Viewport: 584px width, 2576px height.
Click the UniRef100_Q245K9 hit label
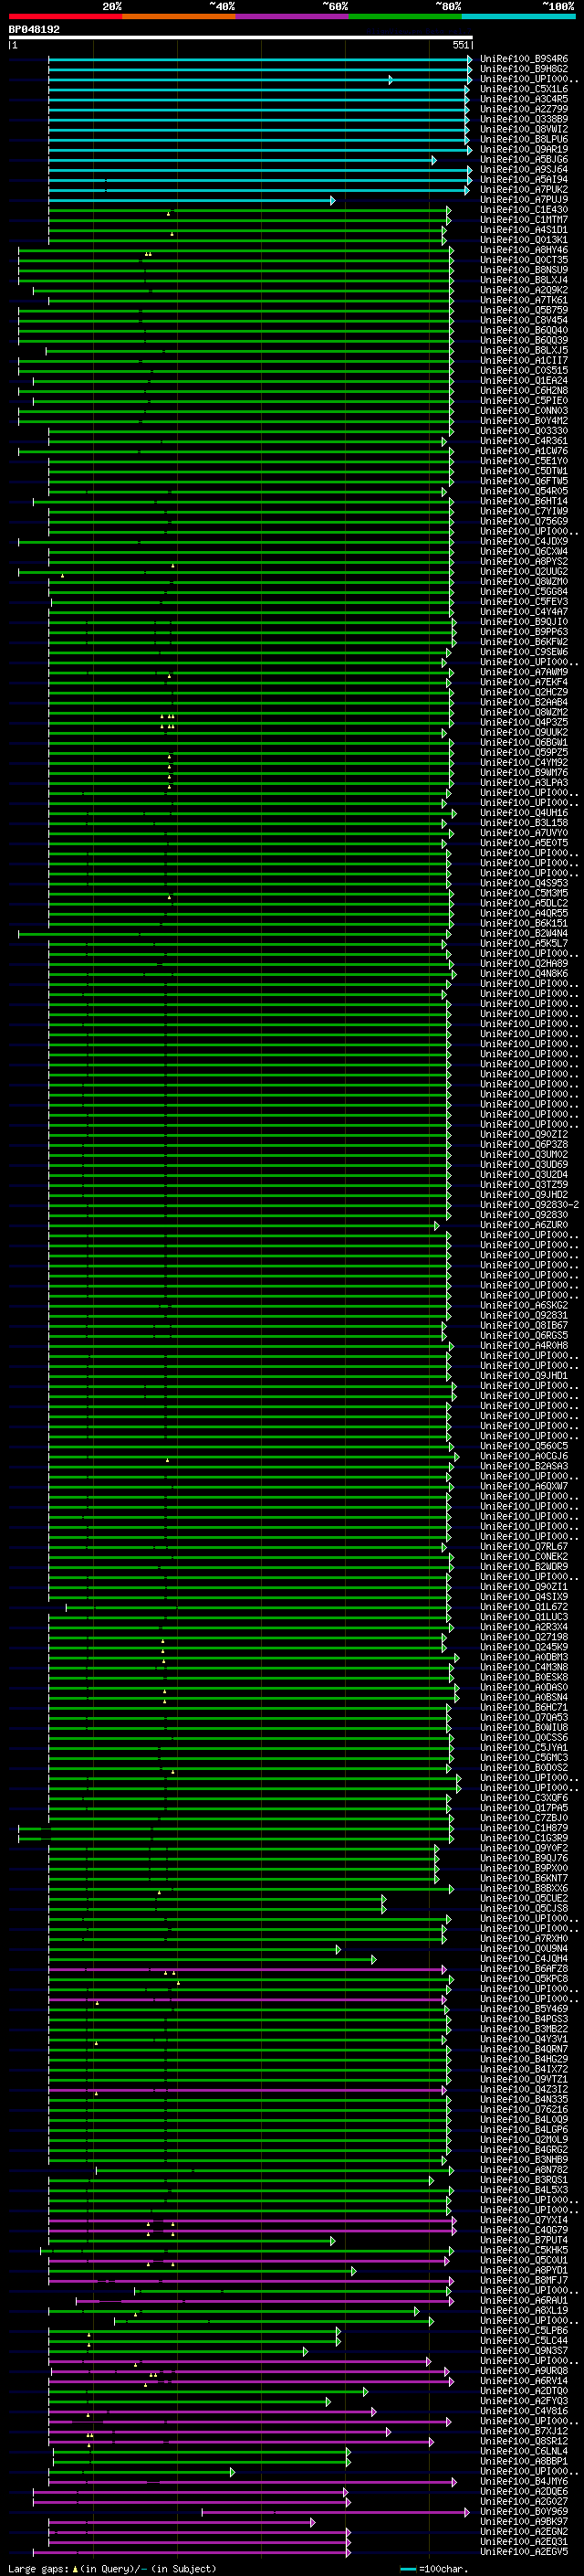click(524, 1647)
